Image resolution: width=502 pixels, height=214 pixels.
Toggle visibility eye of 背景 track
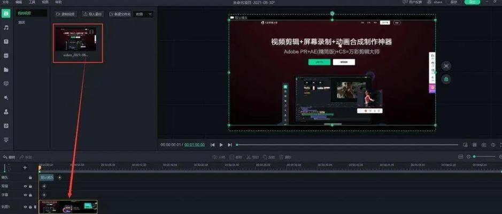pyautogui.click(x=25, y=186)
